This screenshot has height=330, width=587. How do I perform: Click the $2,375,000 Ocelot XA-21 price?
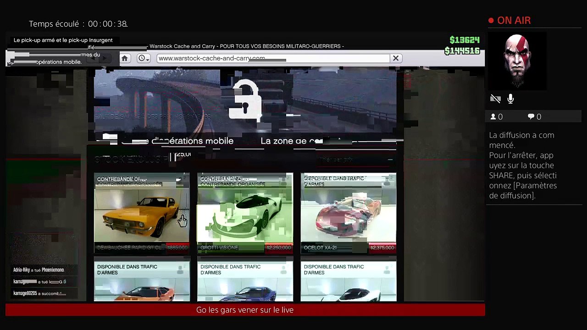[382, 247]
